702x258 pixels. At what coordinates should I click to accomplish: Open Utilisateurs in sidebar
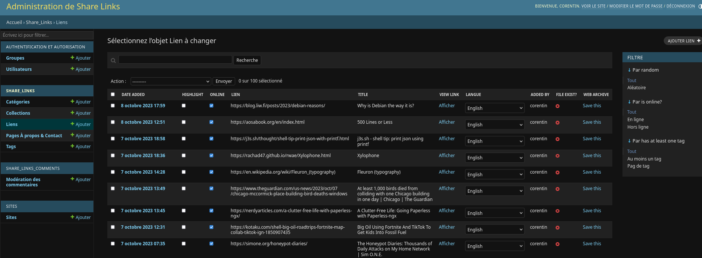[x=19, y=69]
